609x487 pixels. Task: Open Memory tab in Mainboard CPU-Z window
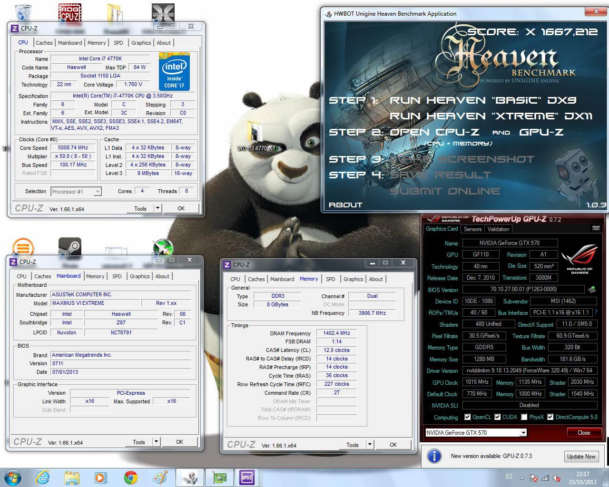[95, 276]
